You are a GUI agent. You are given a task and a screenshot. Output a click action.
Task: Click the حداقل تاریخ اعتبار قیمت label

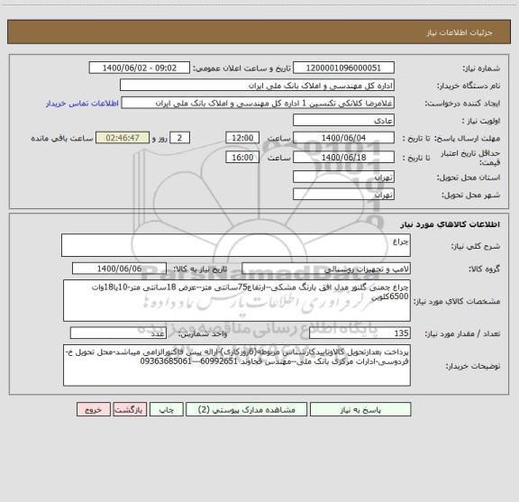pyautogui.click(x=470, y=158)
